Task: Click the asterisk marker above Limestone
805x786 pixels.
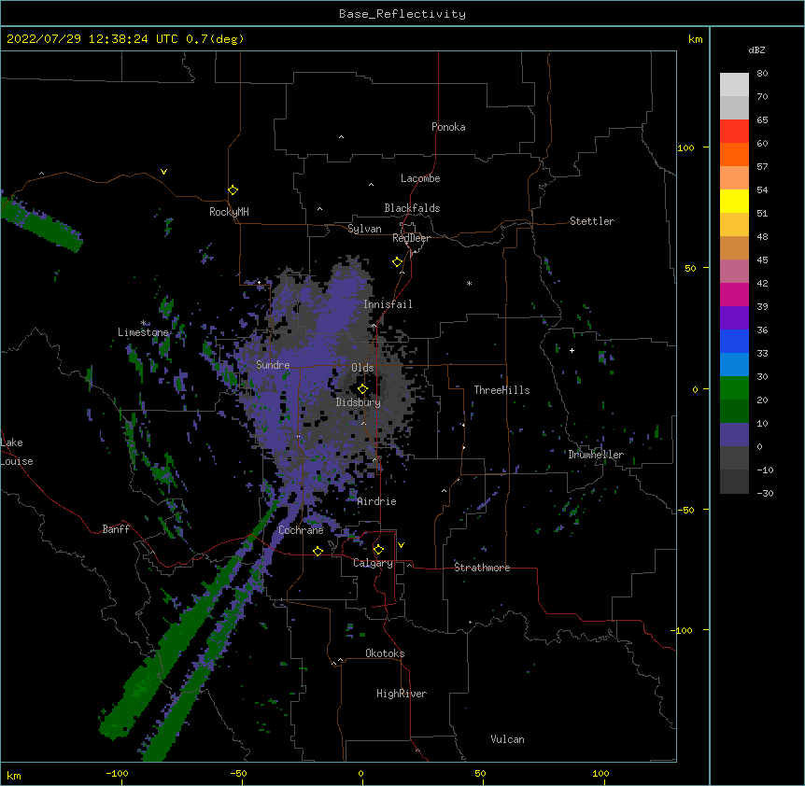Action: 143,323
